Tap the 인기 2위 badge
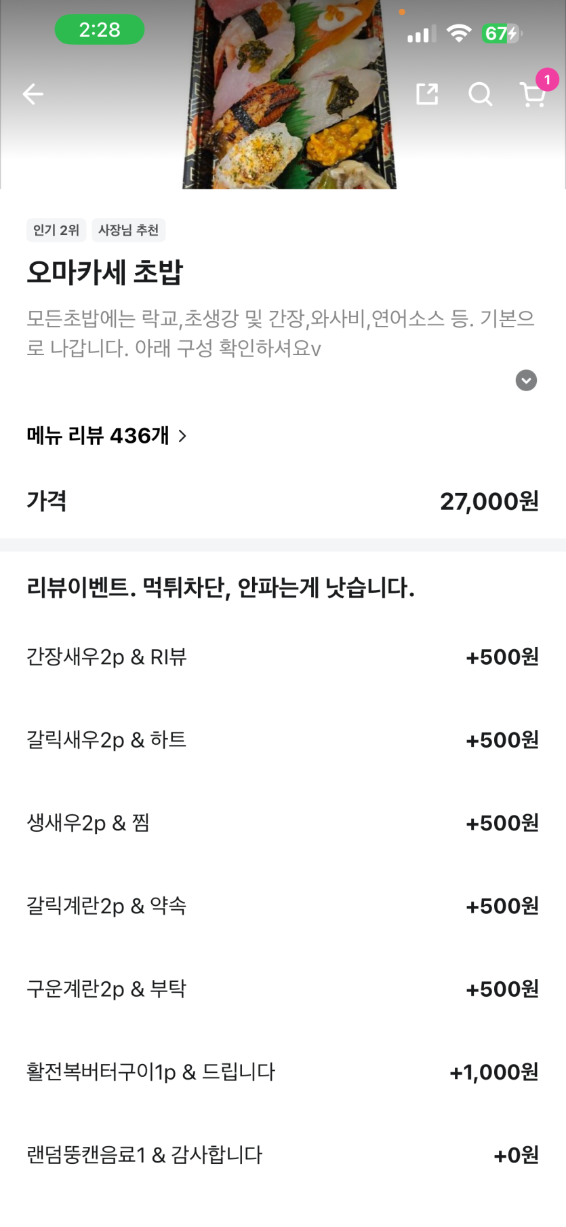The image size is (566, 1227). [x=56, y=230]
